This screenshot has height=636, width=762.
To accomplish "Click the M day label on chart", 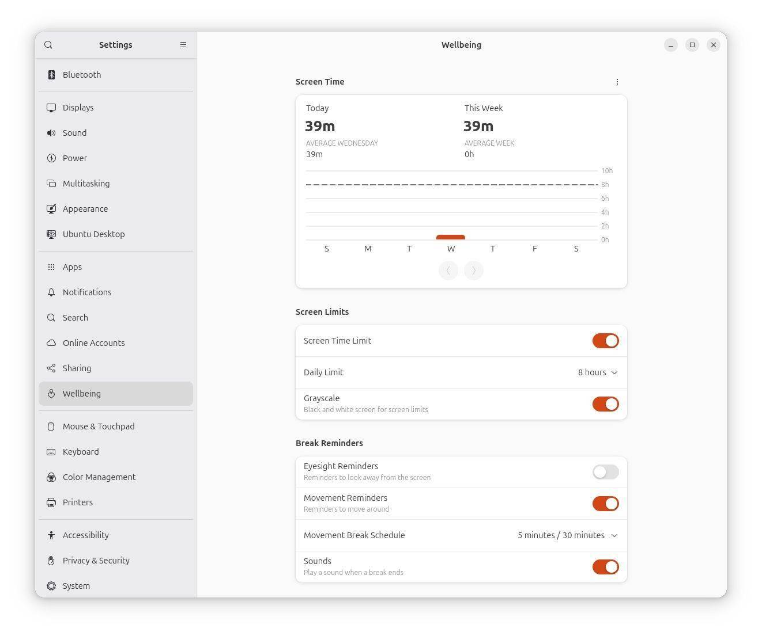I will [368, 249].
